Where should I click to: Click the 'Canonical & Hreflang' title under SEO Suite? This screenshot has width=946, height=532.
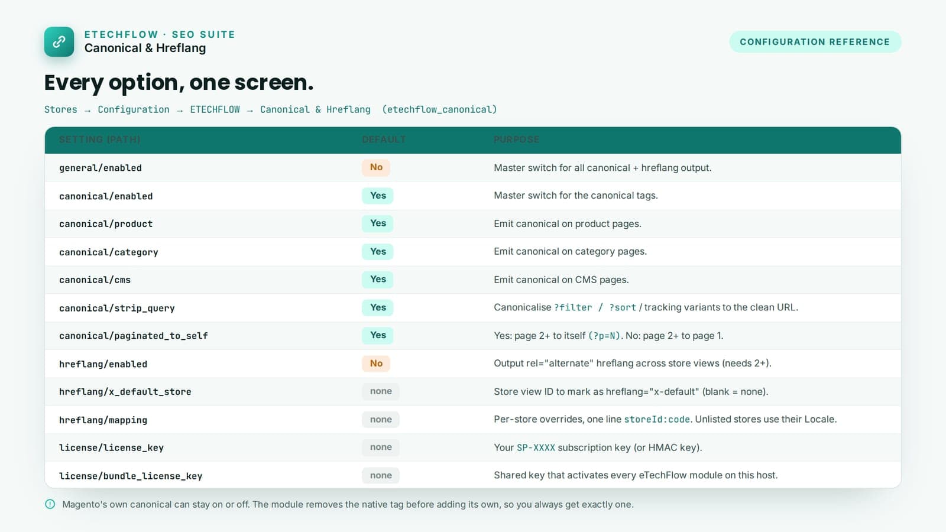[145, 48]
